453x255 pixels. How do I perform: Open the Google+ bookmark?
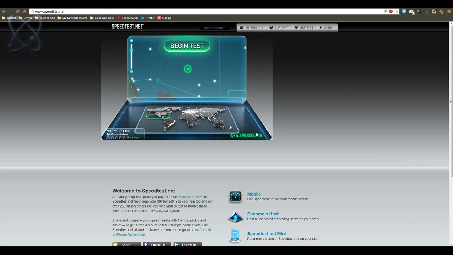pos(165,18)
